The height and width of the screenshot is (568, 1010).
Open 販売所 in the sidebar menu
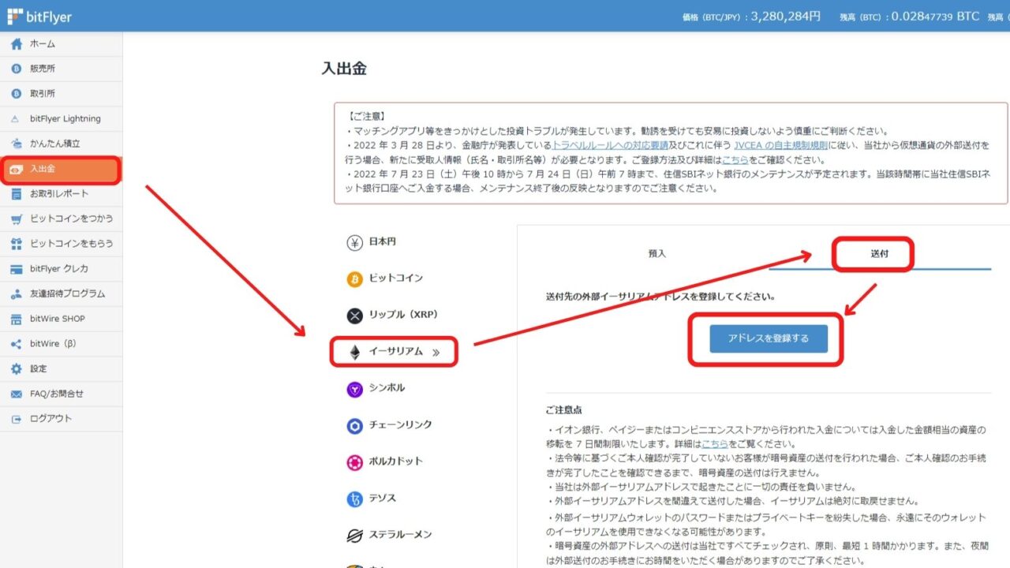pyautogui.click(x=62, y=69)
